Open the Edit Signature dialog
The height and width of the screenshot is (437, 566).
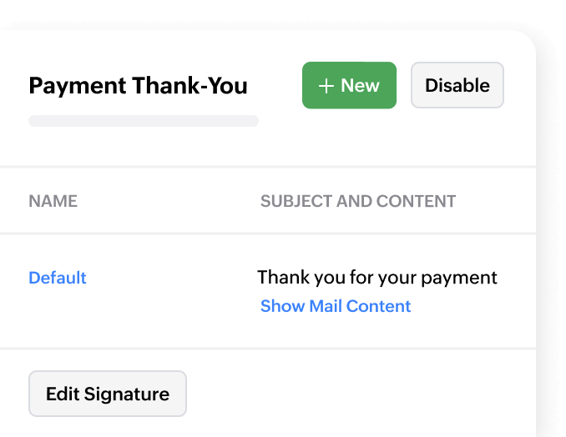click(x=108, y=394)
